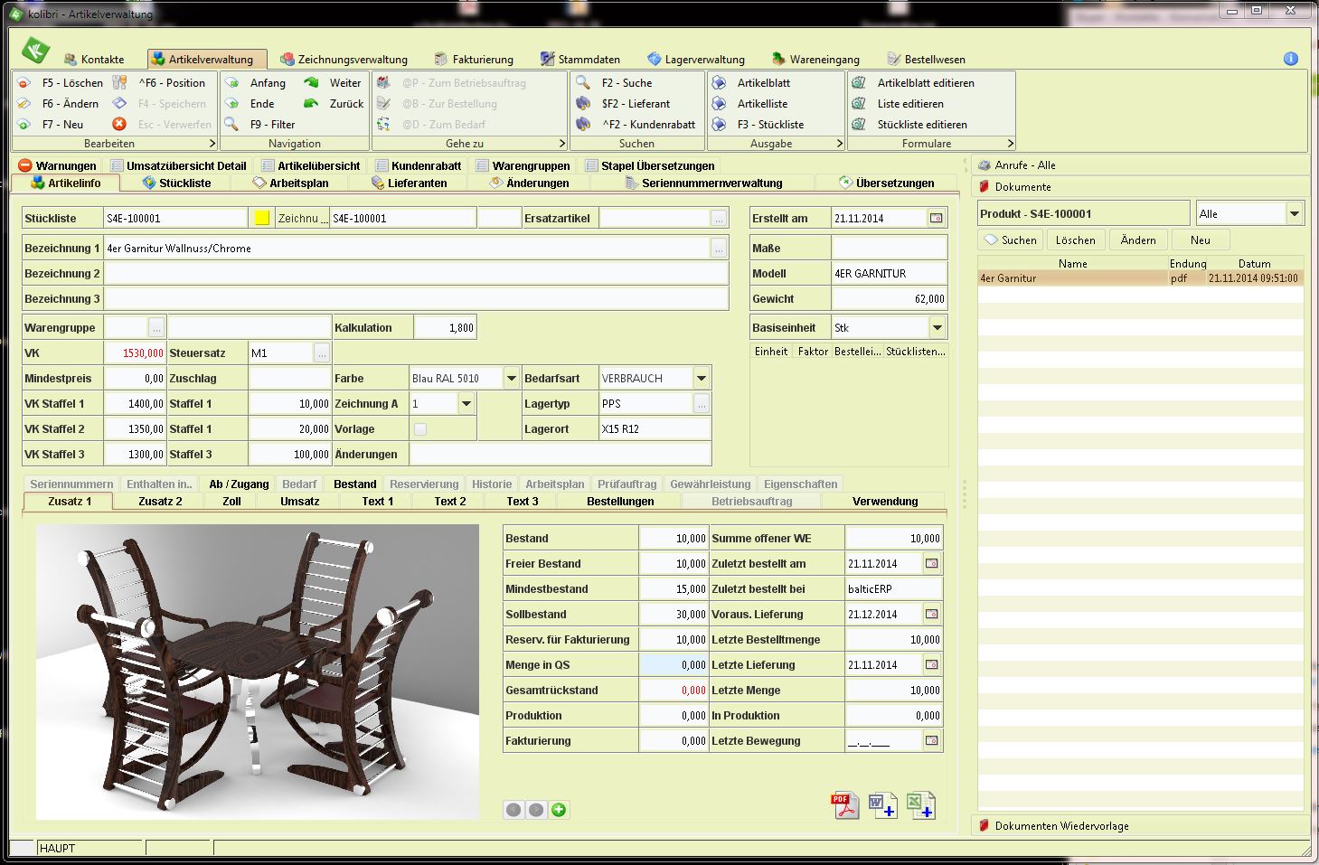Select the Bestellungen tab
1319x865 pixels.
point(619,502)
